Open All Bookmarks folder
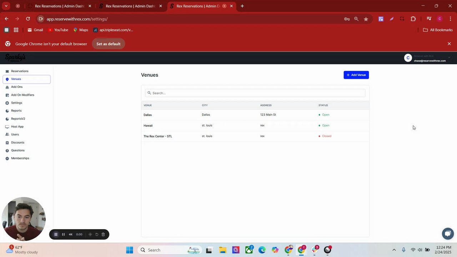The image size is (457, 257). pyautogui.click(x=438, y=30)
